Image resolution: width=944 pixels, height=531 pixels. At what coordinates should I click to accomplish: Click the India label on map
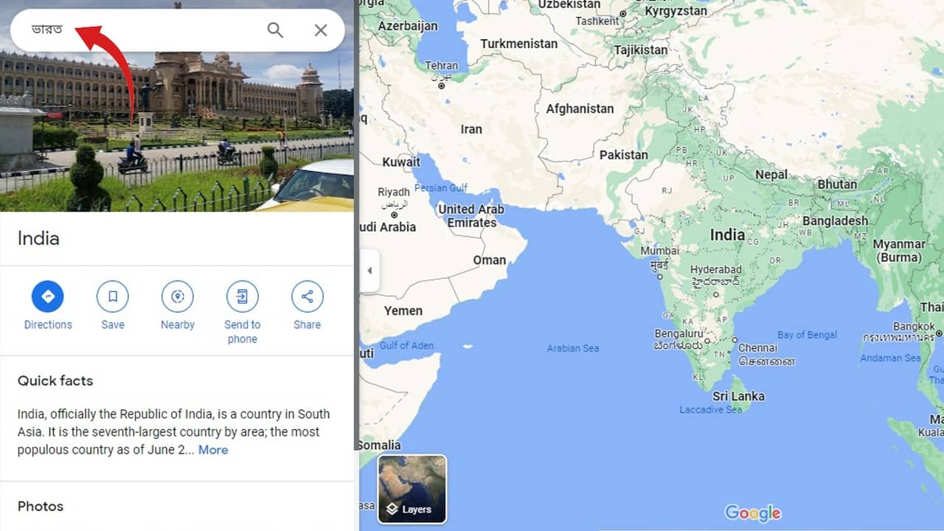(x=727, y=235)
